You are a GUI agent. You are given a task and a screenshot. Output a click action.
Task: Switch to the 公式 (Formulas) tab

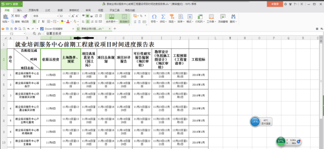47,10
